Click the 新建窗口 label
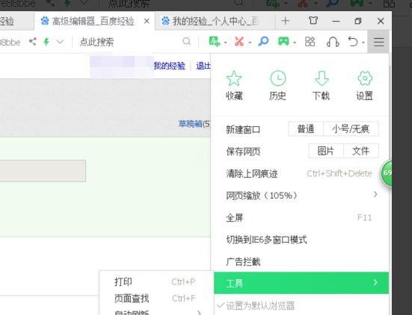The image size is (412, 315). coord(243,130)
